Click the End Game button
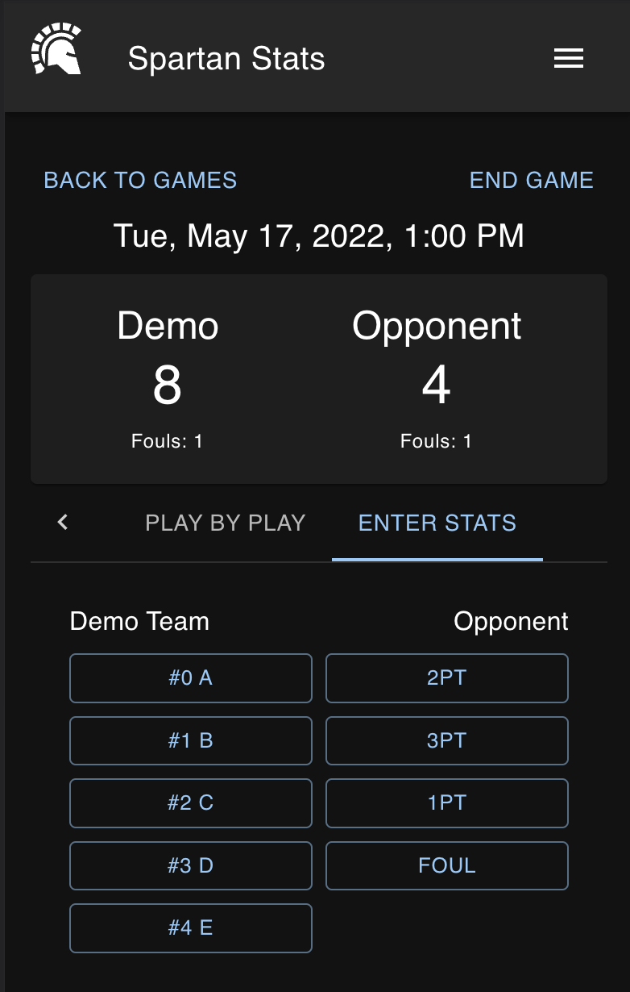Image resolution: width=630 pixels, height=992 pixels. pos(532,180)
